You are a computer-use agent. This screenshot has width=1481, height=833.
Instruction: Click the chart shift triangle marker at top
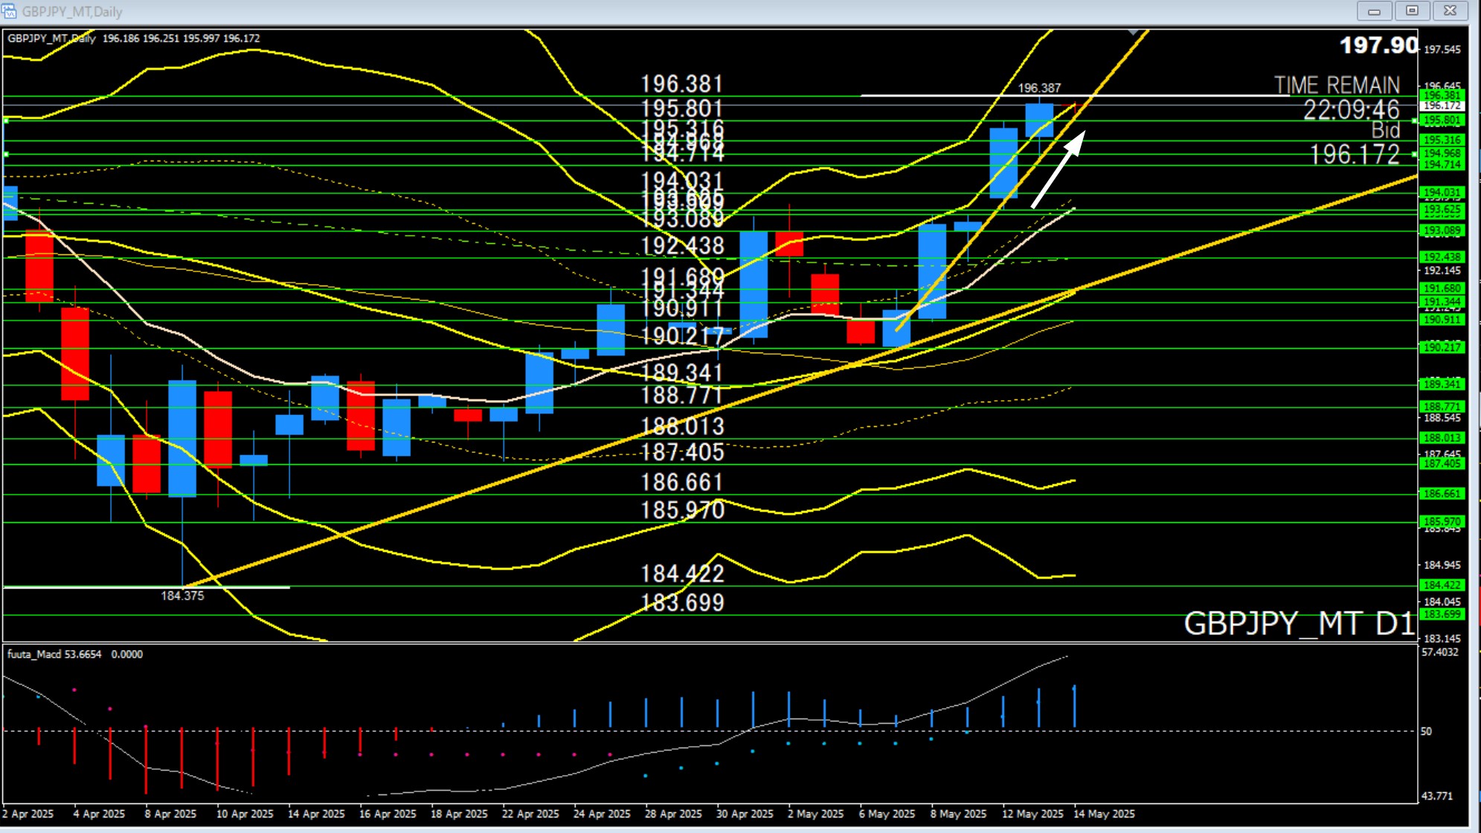pyautogui.click(x=1133, y=33)
